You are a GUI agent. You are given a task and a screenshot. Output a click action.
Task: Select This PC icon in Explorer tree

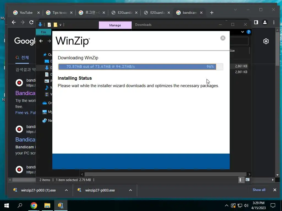coord(45,112)
